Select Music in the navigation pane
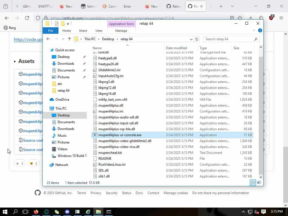 tap(62, 136)
